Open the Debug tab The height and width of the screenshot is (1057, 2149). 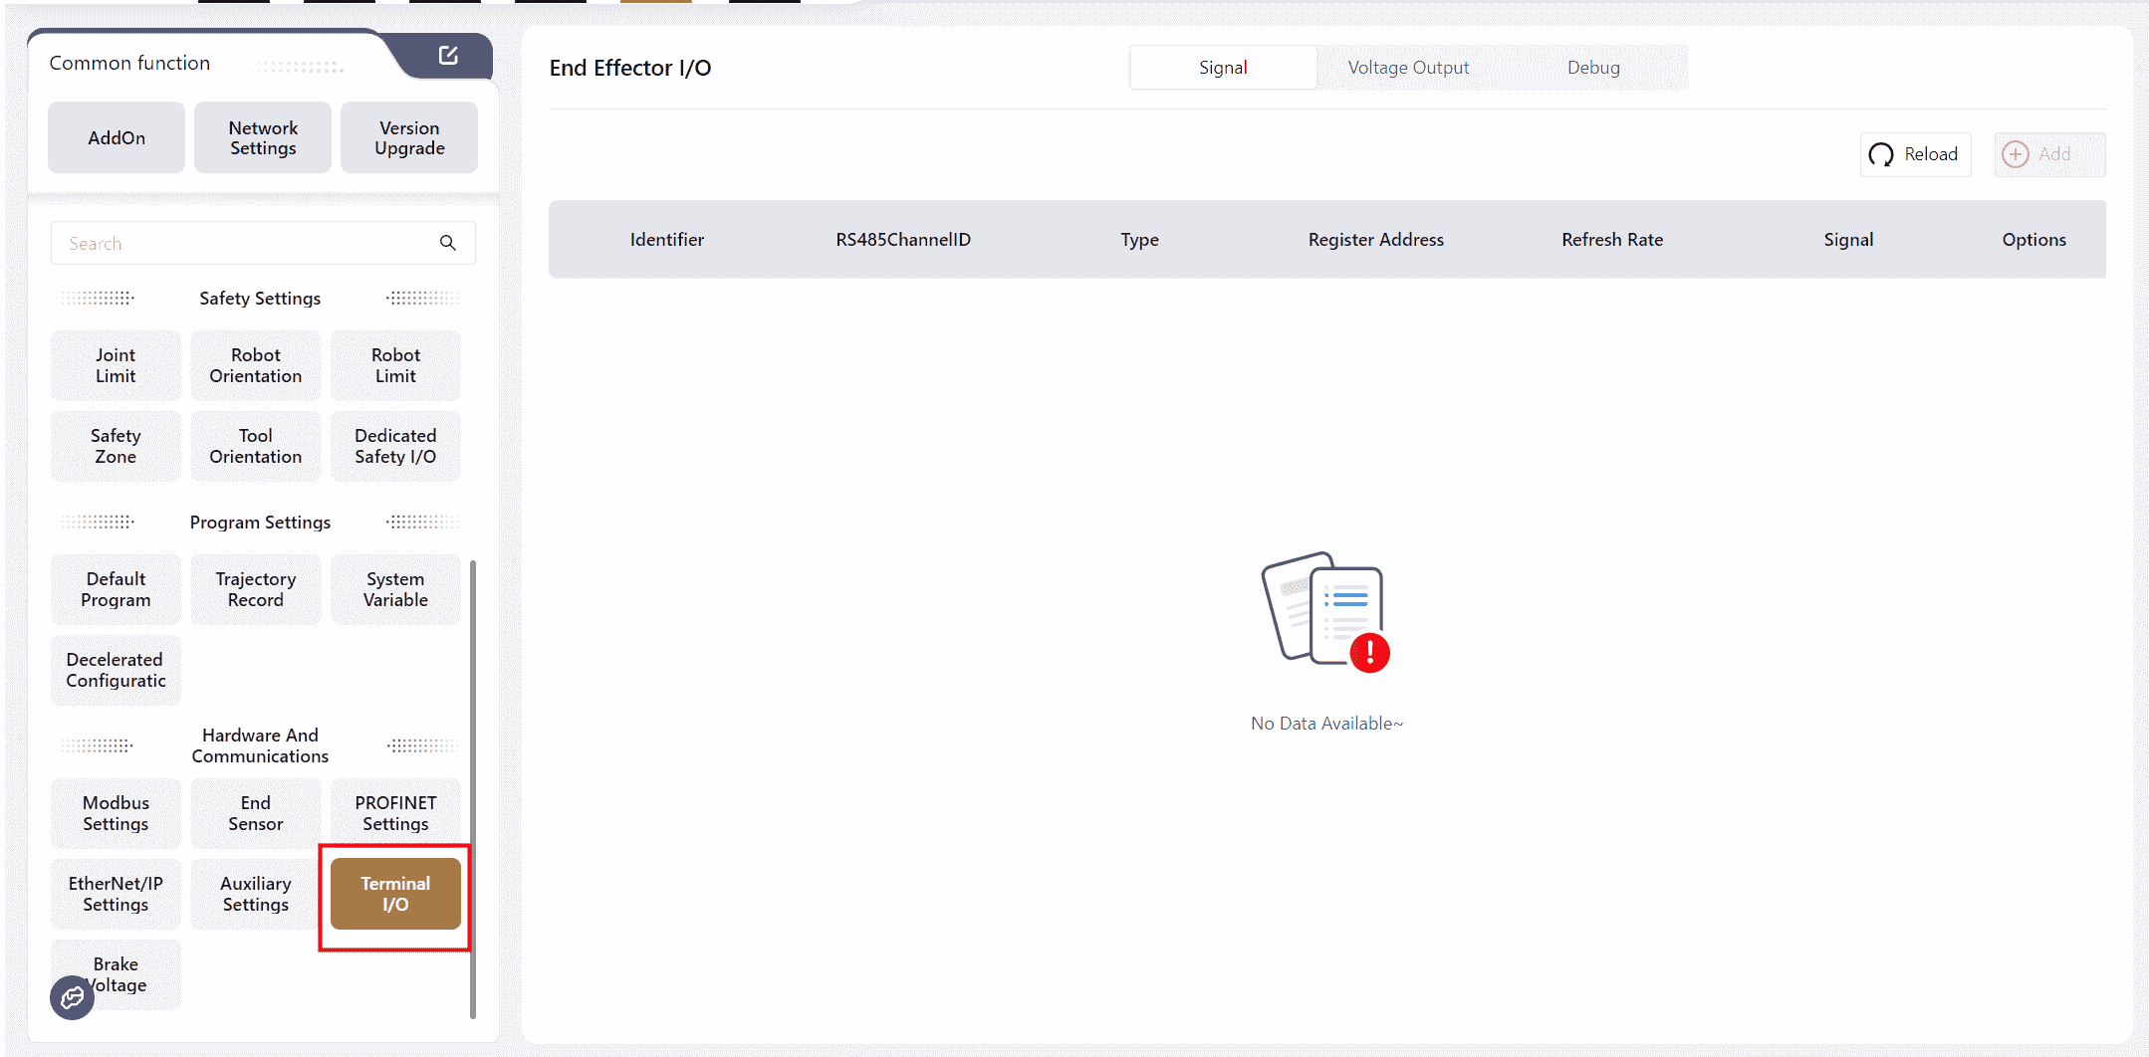(x=1592, y=68)
